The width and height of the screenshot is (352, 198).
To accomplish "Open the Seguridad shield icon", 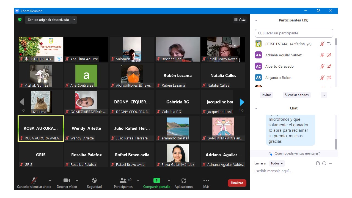I will click(x=94, y=181).
